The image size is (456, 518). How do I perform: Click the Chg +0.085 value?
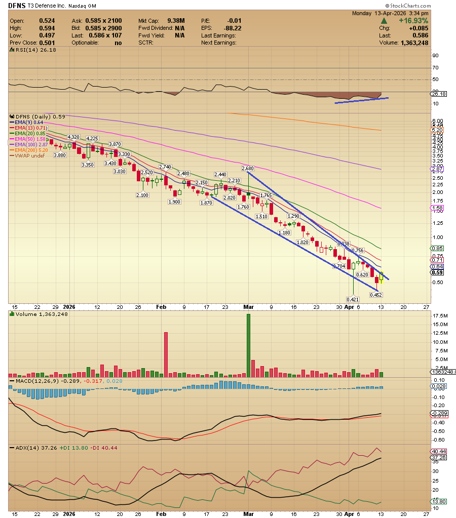(x=419, y=28)
